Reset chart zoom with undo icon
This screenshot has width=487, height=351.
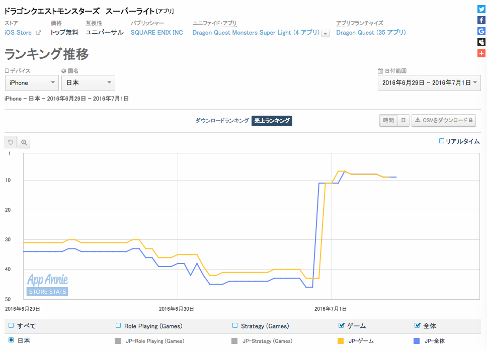11,142
